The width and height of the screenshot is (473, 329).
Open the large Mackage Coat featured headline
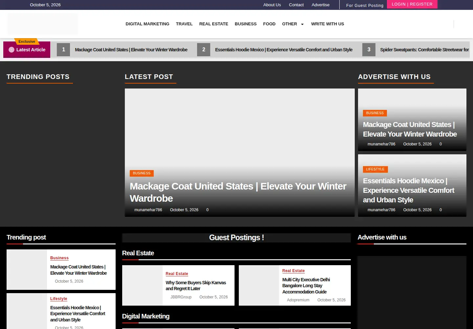238,192
